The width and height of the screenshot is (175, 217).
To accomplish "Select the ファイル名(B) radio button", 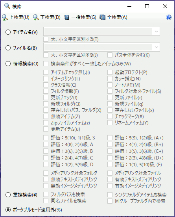I will tap(8, 48).
